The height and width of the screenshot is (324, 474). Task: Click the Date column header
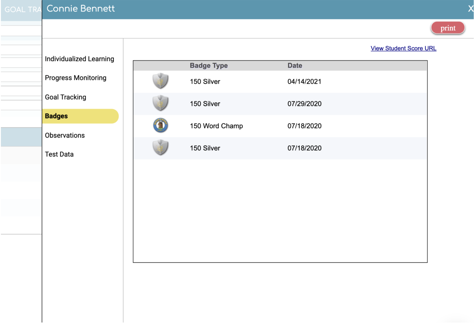click(x=295, y=66)
